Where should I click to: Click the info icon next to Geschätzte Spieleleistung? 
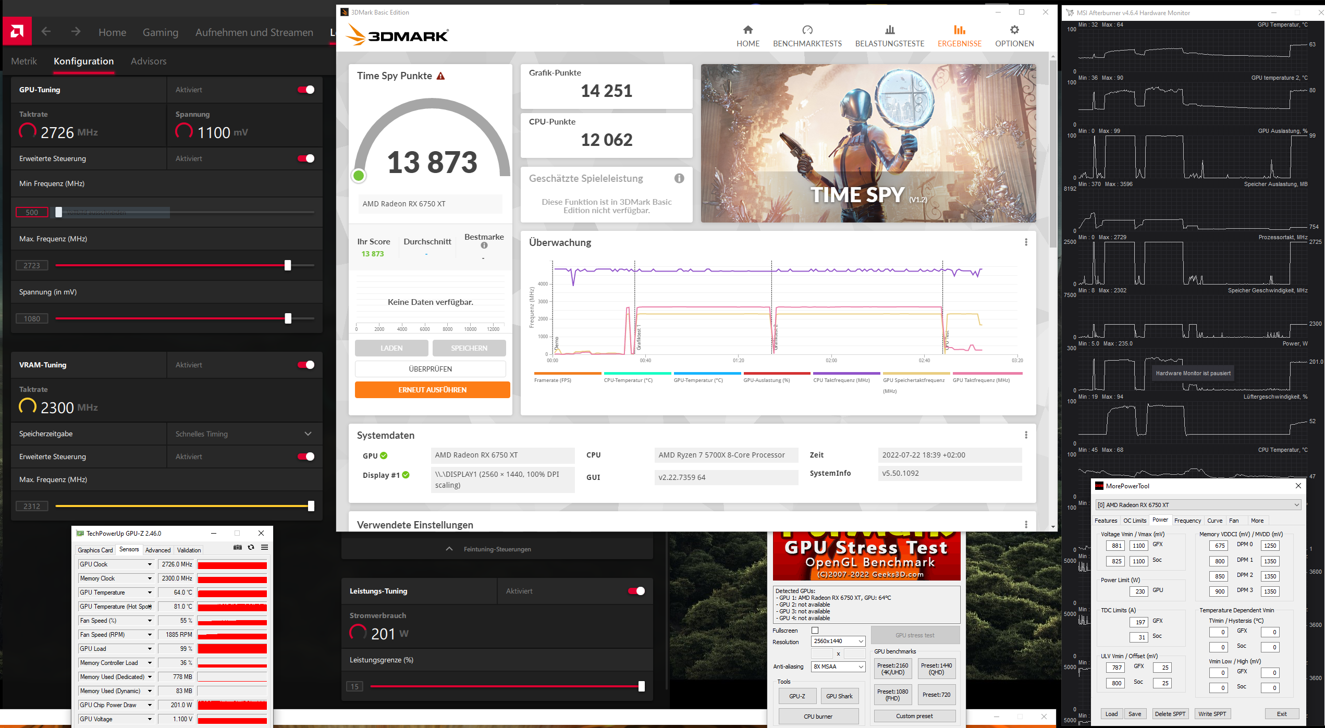click(679, 178)
